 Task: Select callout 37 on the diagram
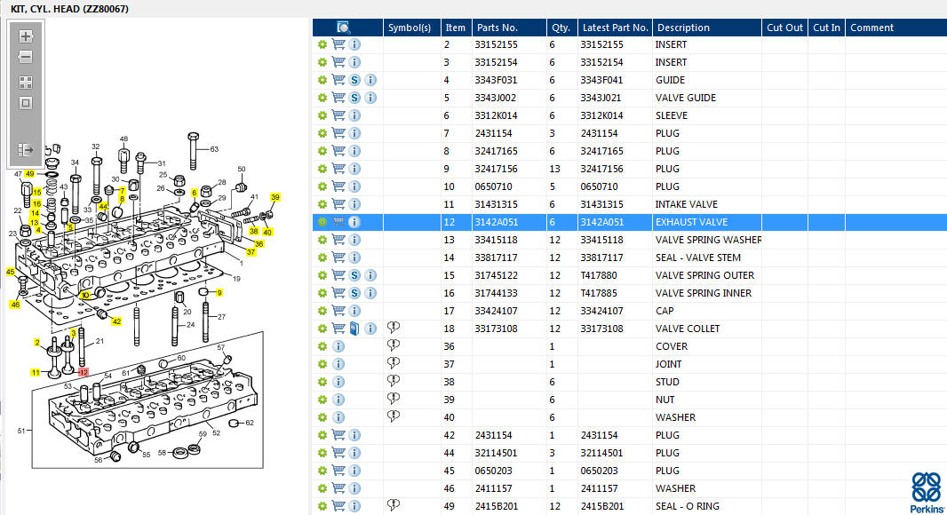click(x=251, y=252)
